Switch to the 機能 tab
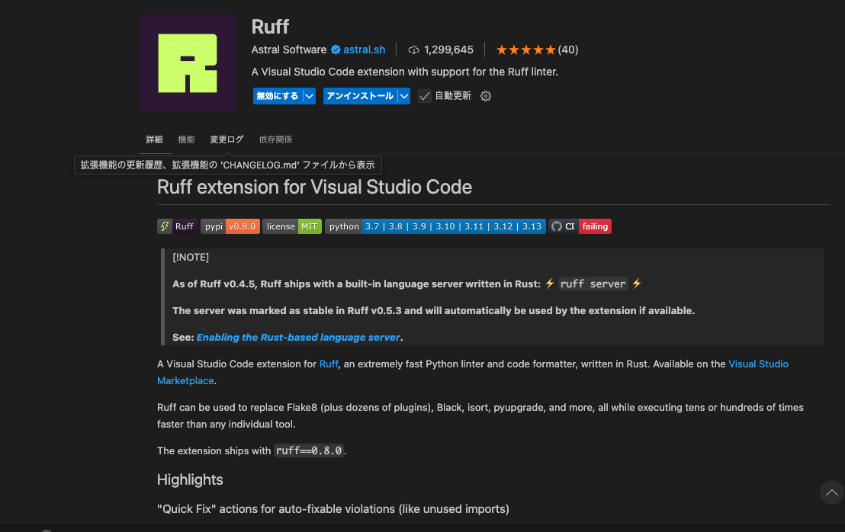The height and width of the screenshot is (532, 845). [x=186, y=139]
